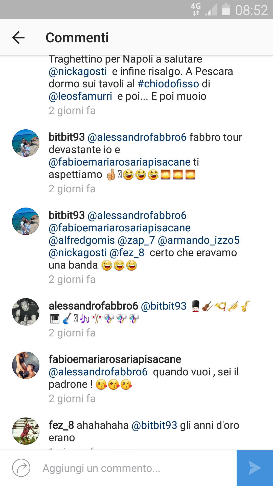
Task: Tap the @bitbit93 mention in fez_8's comment
Action: pyautogui.click(x=154, y=425)
